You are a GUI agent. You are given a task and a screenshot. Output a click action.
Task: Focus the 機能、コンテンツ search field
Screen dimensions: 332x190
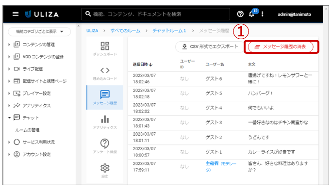155,14
